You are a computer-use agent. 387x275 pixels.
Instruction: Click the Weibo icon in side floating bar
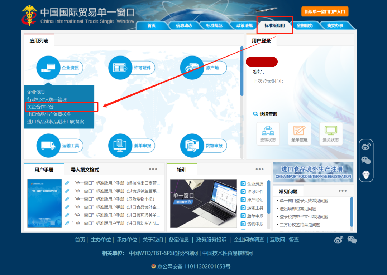click(366, 147)
